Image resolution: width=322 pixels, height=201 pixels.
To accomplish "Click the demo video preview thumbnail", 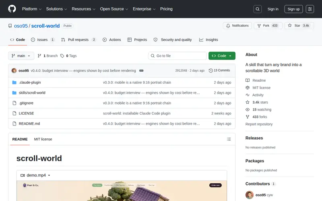I will click(122, 191).
